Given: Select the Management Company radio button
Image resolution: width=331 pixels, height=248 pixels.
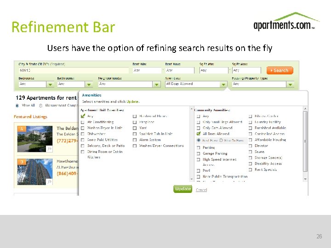Looking at the screenshot, I should pyautogui.click(x=41, y=106).
